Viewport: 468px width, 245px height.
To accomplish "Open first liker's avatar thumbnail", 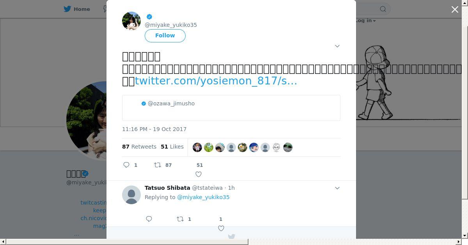I will (x=197, y=147).
